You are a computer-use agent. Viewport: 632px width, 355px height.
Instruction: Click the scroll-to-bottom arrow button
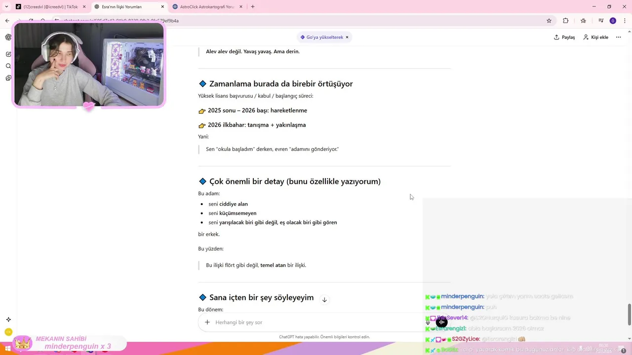coord(324,300)
